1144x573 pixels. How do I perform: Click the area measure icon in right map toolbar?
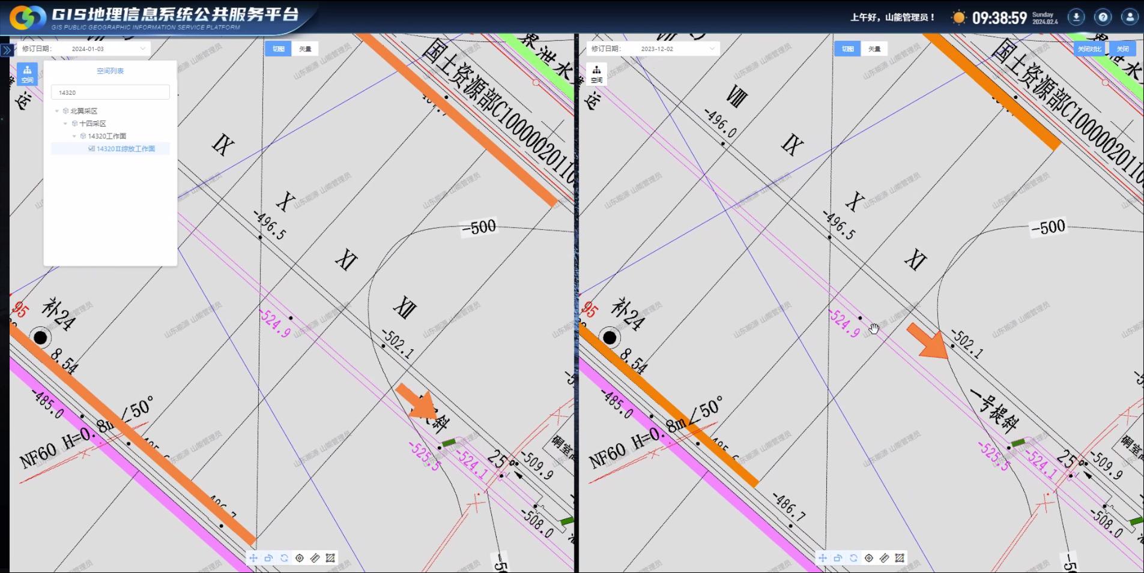[x=900, y=558]
